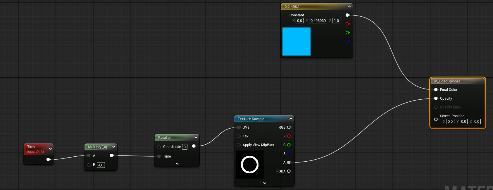Click the Final Color input pin

click(436, 90)
